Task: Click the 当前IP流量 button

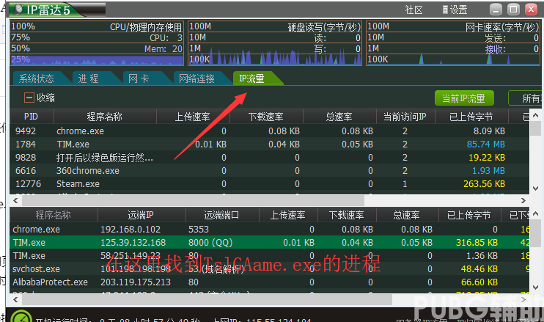Action: [x=464, y=98]
